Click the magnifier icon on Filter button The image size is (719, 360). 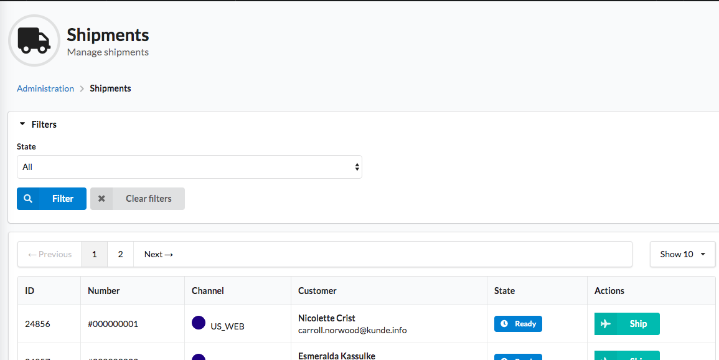(x=28, y=199)
